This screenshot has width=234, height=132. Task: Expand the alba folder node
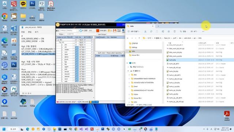pyautogui.click(x=129, y=75)
